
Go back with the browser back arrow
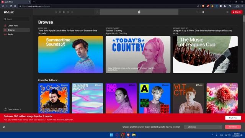pos(3,6)
